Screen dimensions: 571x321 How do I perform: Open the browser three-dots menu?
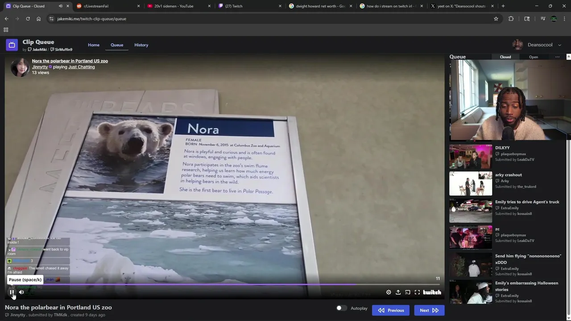pyautogui.click(x=564, y=19)
